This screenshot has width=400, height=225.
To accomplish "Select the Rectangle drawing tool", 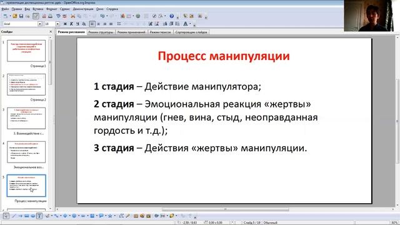I will [27, 216].
